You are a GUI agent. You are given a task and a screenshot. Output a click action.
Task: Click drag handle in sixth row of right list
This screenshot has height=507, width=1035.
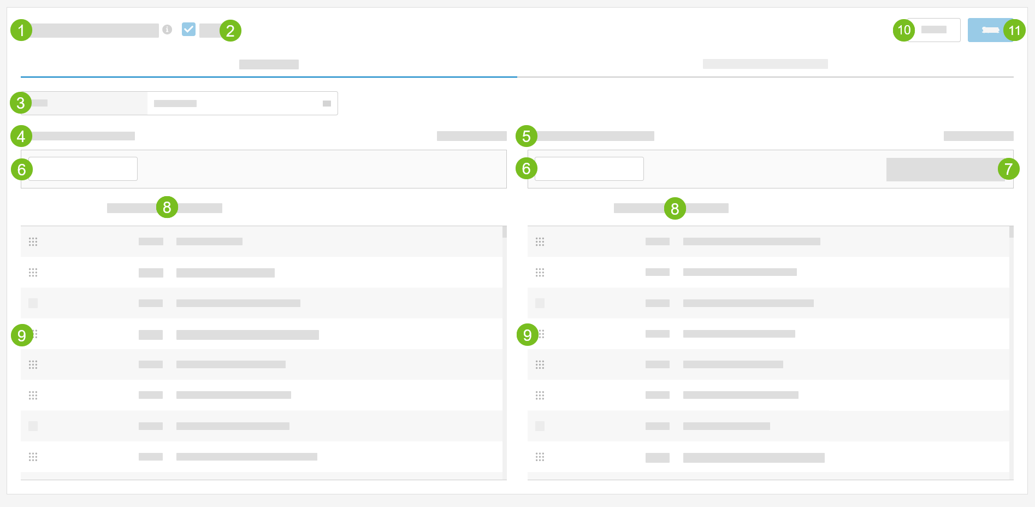coord(540,395)
